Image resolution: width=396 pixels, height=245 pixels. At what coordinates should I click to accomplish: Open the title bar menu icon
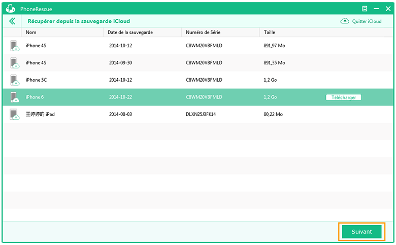point(365,9)
